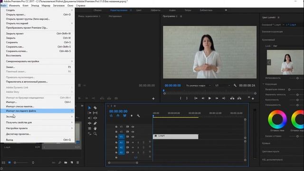Screen dimensions: 304x171
Task: Select the Selection arrow tool
Action: click(89, 108)
